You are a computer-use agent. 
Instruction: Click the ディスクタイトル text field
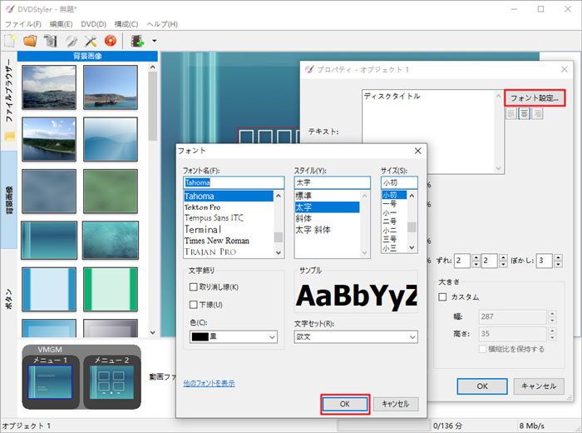[433, 132]
